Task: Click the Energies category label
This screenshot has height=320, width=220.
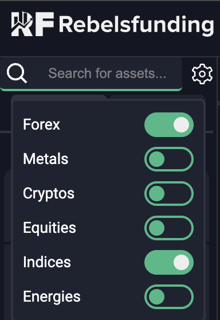Action: pos(52,297)
